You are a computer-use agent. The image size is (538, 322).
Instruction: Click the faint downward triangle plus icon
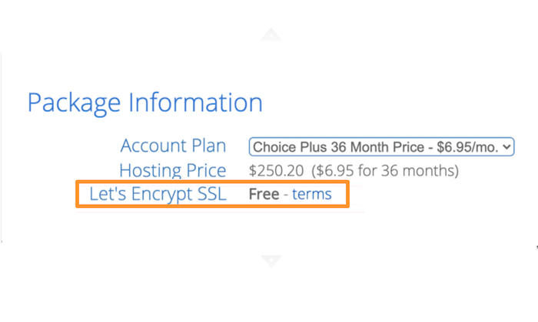click(x=271, y=261)
